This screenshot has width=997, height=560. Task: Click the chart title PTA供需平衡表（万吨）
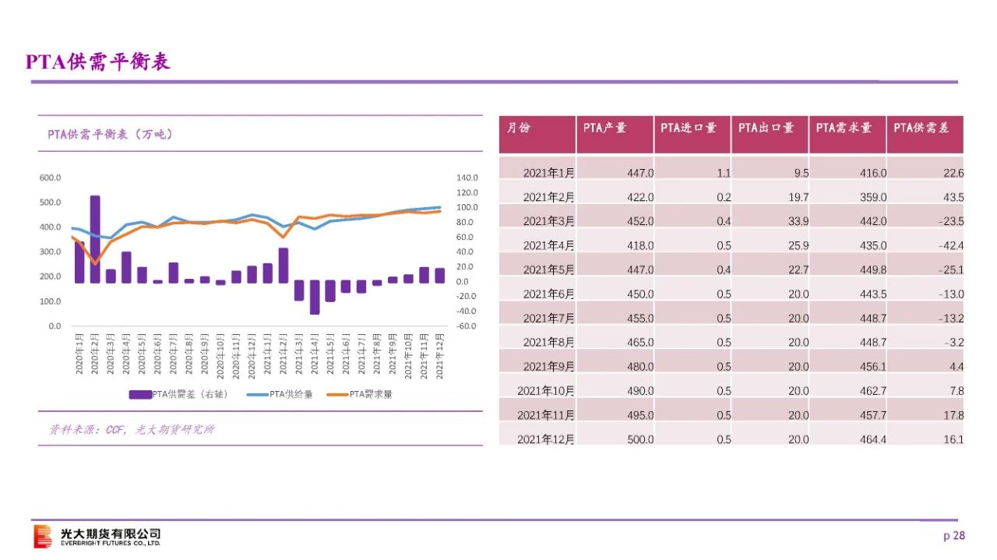[x=110, y=134]
